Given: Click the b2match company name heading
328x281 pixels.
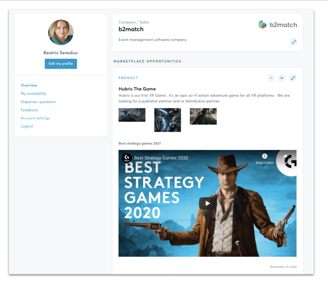Looking at the screenshot, I should (131, 29).
